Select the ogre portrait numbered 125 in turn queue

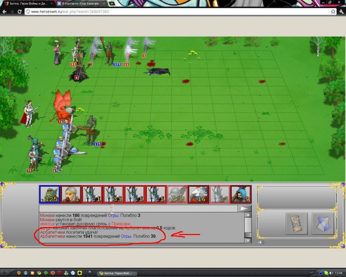click(x=50, y=194)
